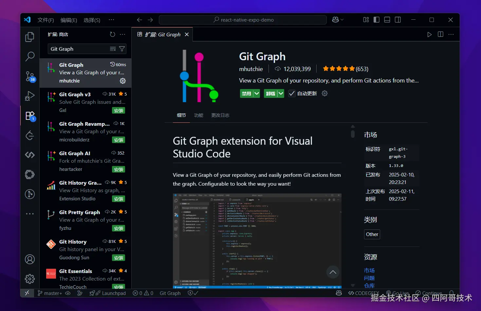Image resolution: width=481 pixels, height=311 pixels.
Task: Switch to the Features tab
Action: coord(199,115)
